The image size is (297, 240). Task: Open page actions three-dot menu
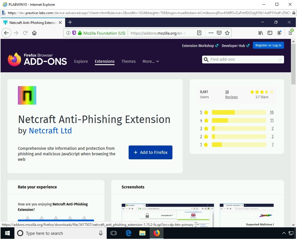pos(211,33)
